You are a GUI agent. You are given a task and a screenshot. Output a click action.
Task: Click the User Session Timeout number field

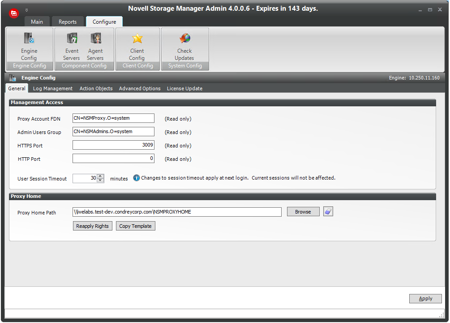[x=85, y=178]
